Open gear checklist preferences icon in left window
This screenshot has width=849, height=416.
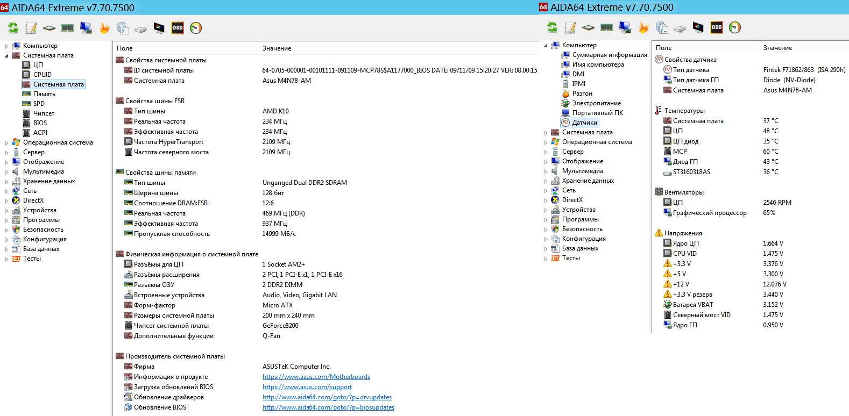tap(123, 28)
